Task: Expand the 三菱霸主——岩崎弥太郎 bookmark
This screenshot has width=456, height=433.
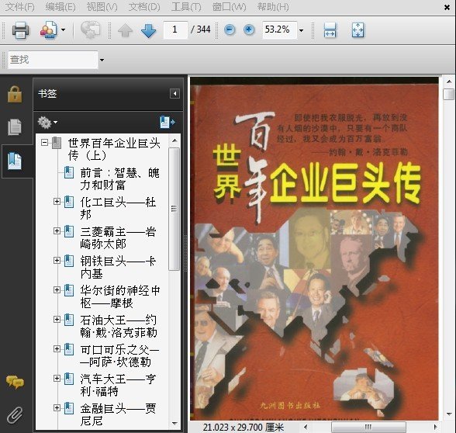Action: pyautogui.click(x=57, y=230)
